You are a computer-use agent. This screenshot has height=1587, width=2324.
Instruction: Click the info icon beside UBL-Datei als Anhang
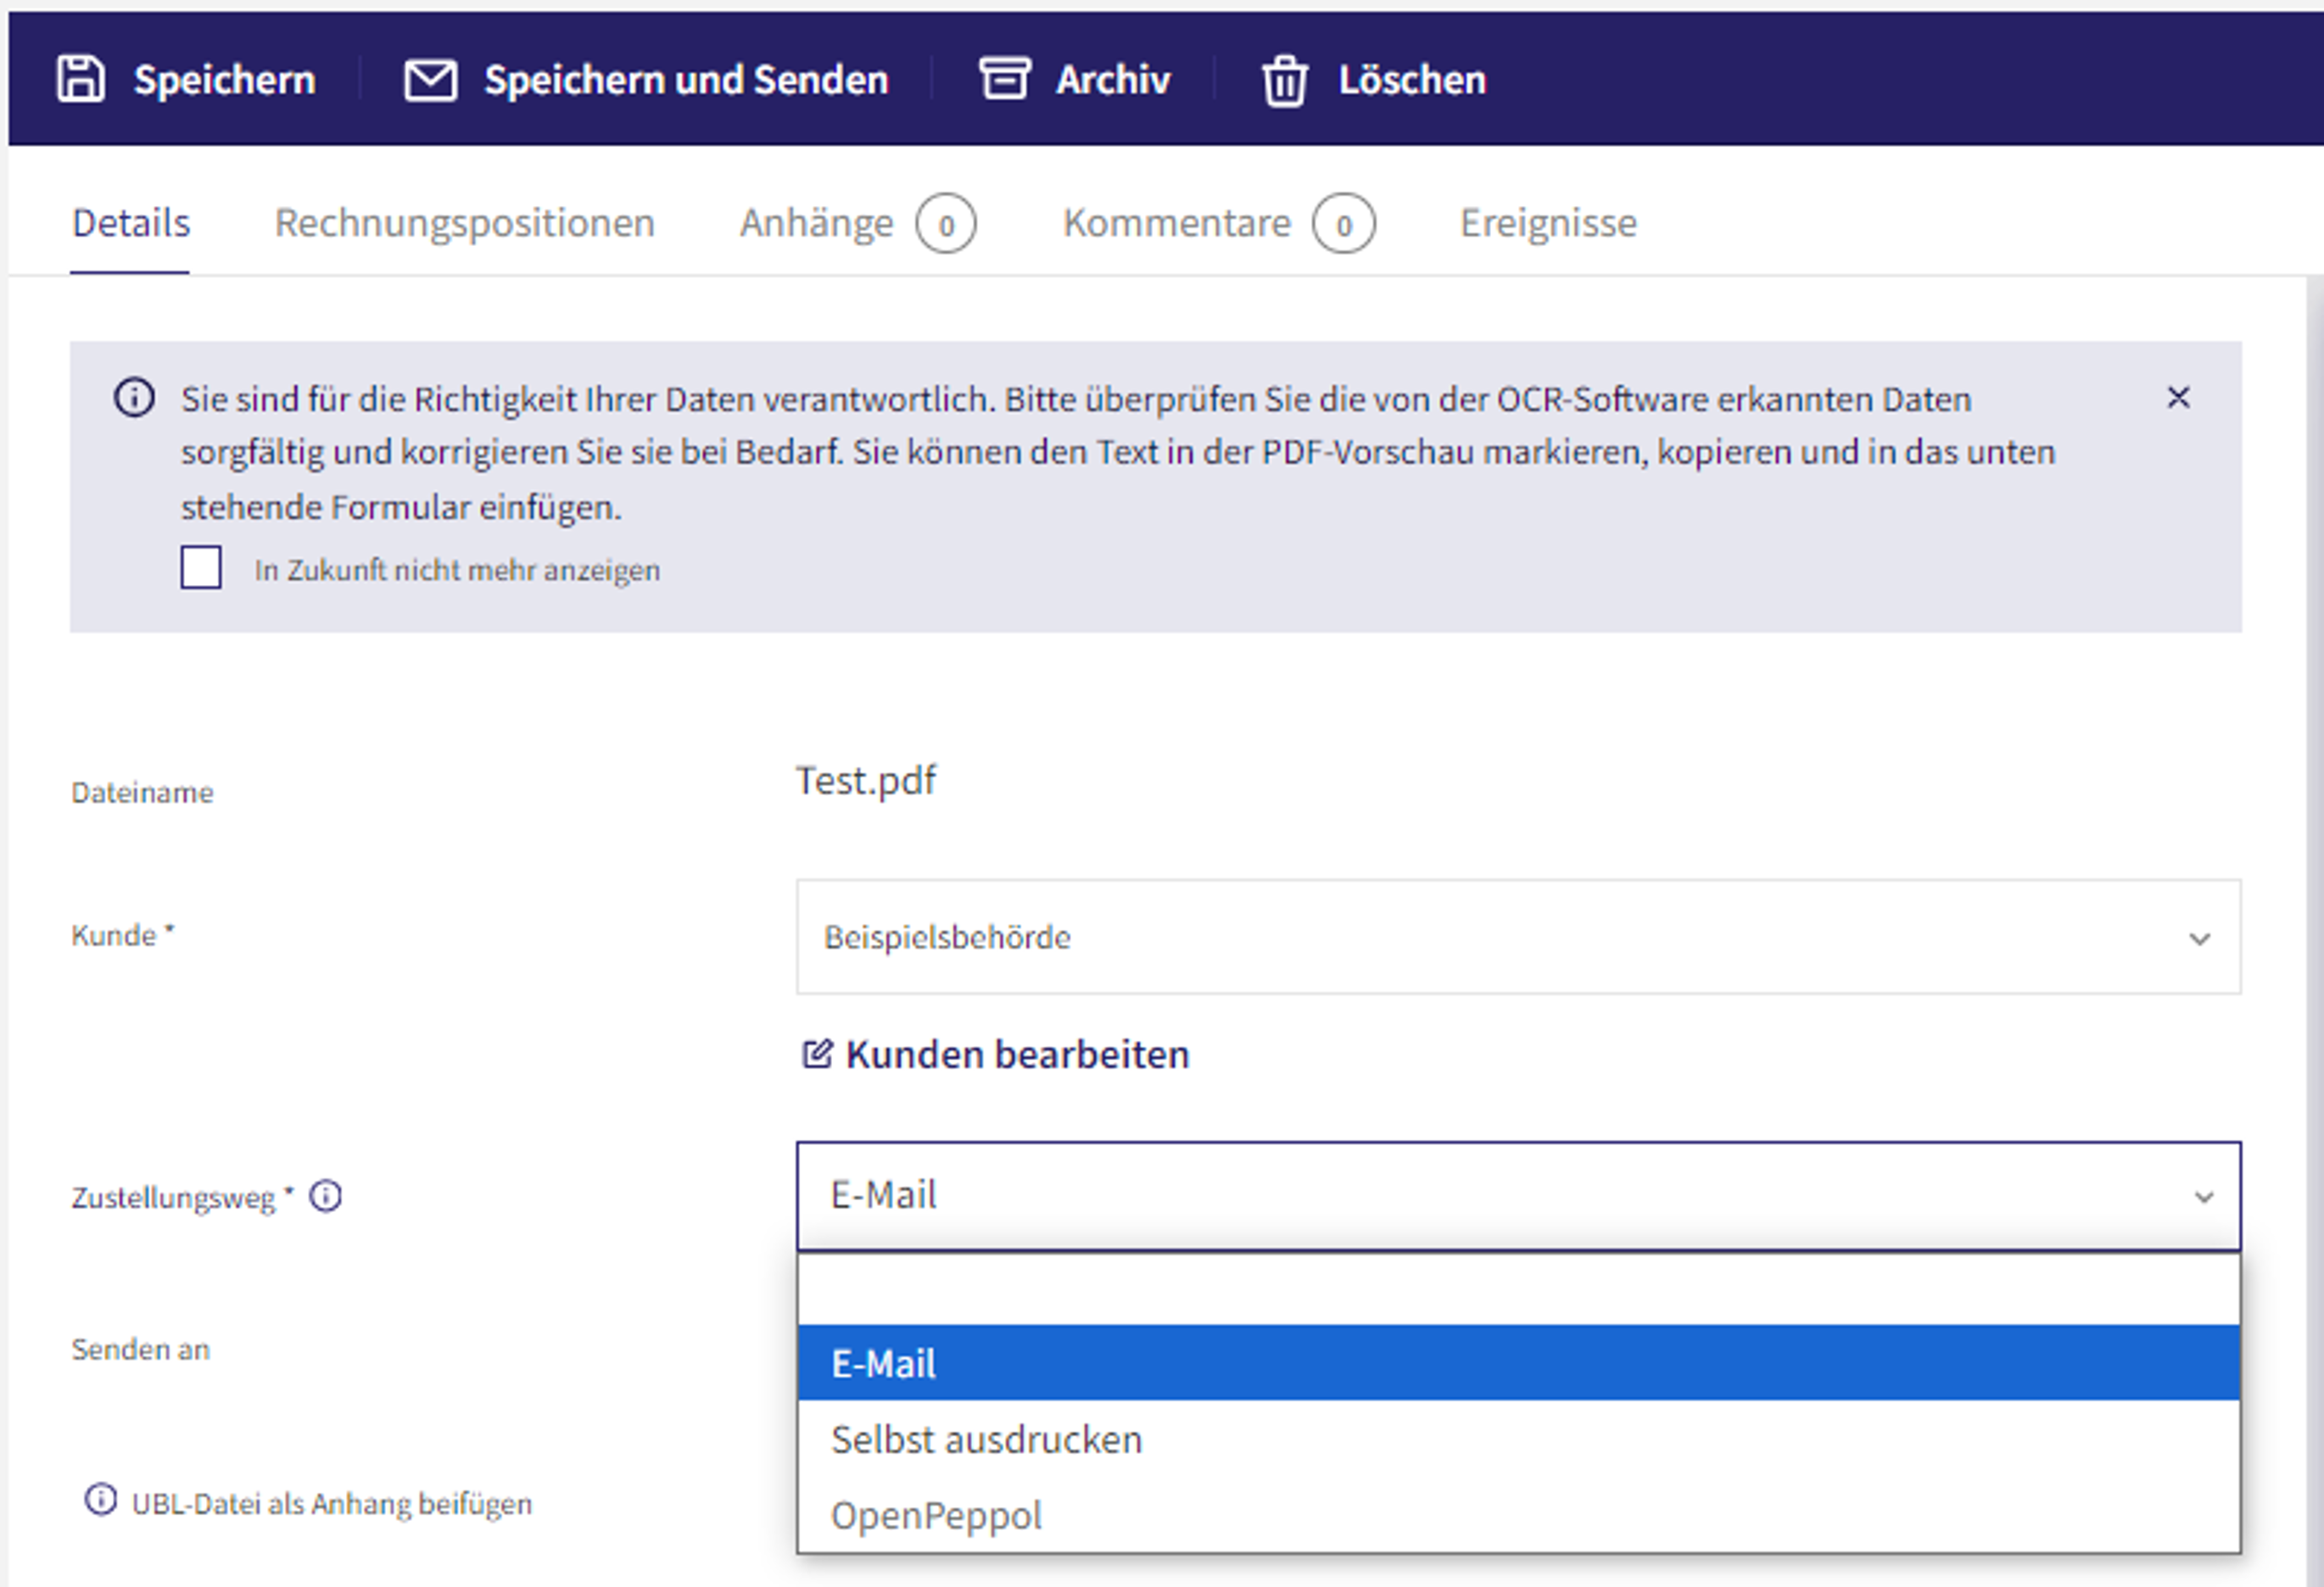click(x=100, y=1499)
